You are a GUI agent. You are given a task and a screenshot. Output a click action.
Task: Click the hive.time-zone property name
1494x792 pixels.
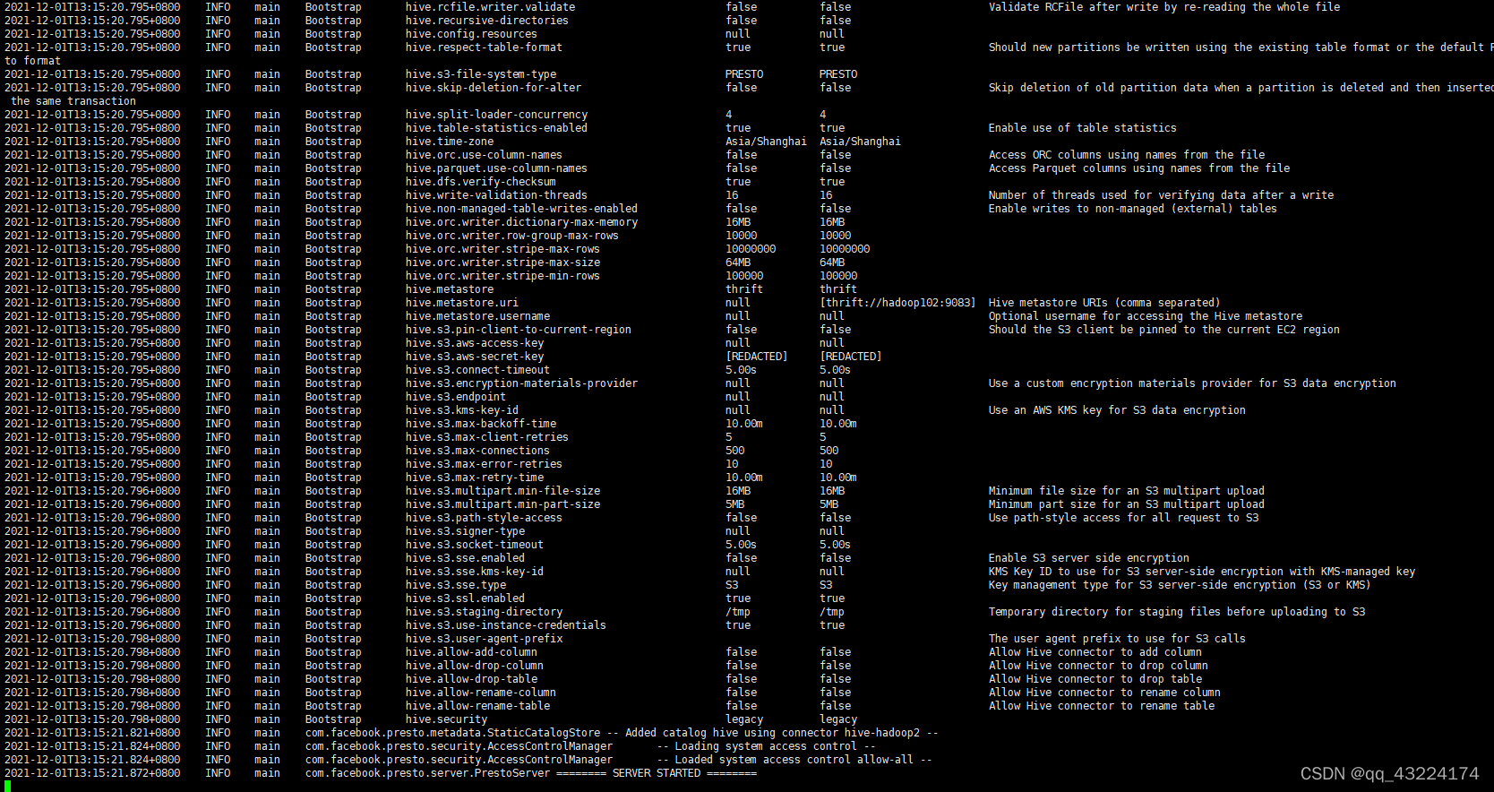pyautogui.click(x=449, y=142)
